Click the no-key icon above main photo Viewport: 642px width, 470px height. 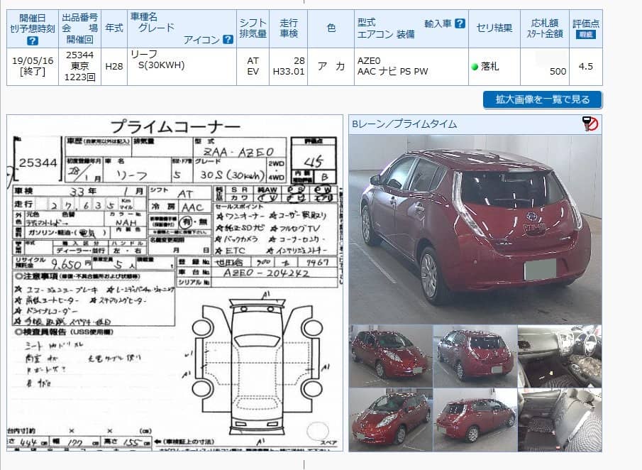590,124
